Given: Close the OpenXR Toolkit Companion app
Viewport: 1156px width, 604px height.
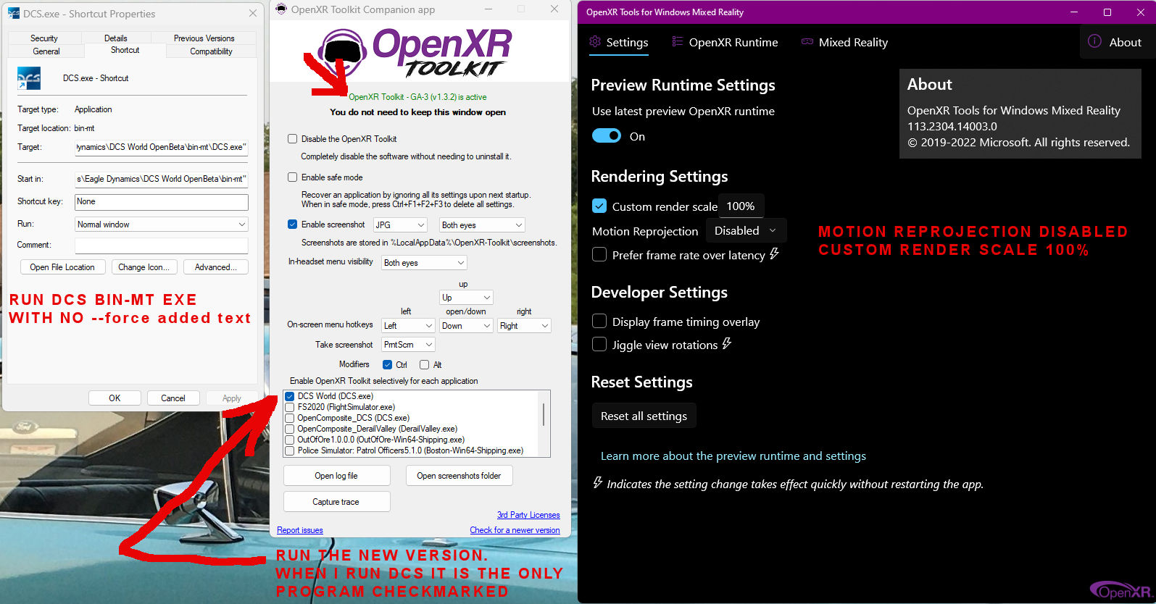Looking at the screenshot, I should 554,9.
